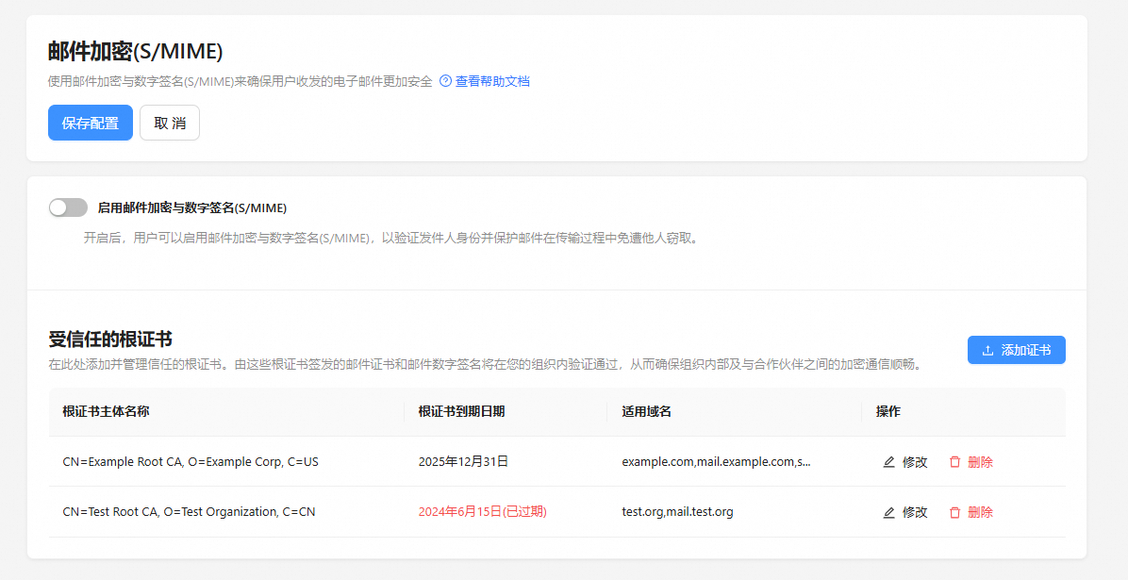The height and width of the screenshot is (580, 1128).
Task: Click the 根证书主体名称 column header
Action: tap(106, 411)
